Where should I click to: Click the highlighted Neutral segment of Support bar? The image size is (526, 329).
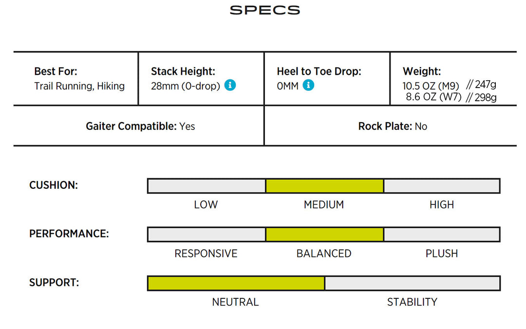pyautogui.click(x=236, y=283)
